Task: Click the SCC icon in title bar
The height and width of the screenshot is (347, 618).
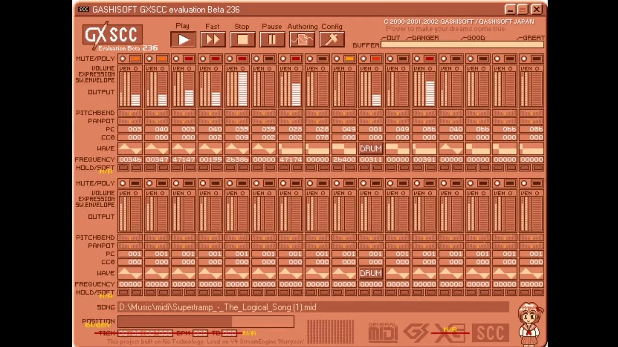Action: tap(84, 9)
